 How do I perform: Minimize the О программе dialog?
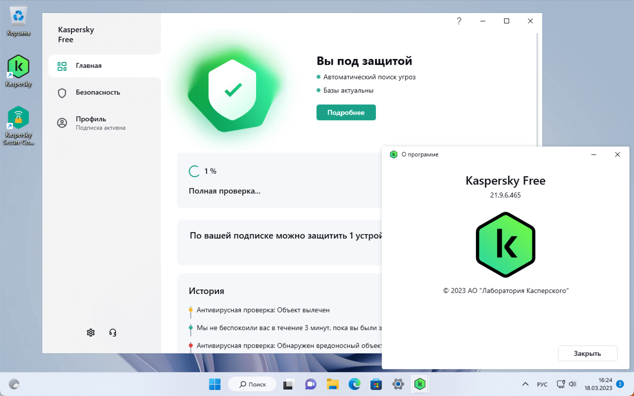(594, 154)
